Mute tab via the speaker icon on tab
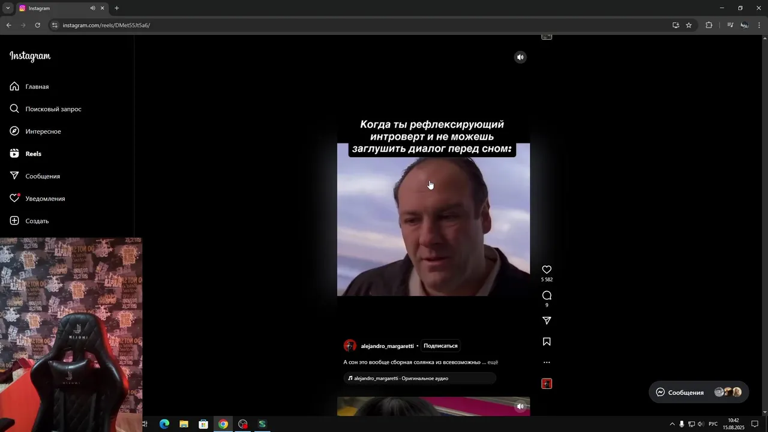The height and width of the screenshot is (432, 768). tap(92, 8)
